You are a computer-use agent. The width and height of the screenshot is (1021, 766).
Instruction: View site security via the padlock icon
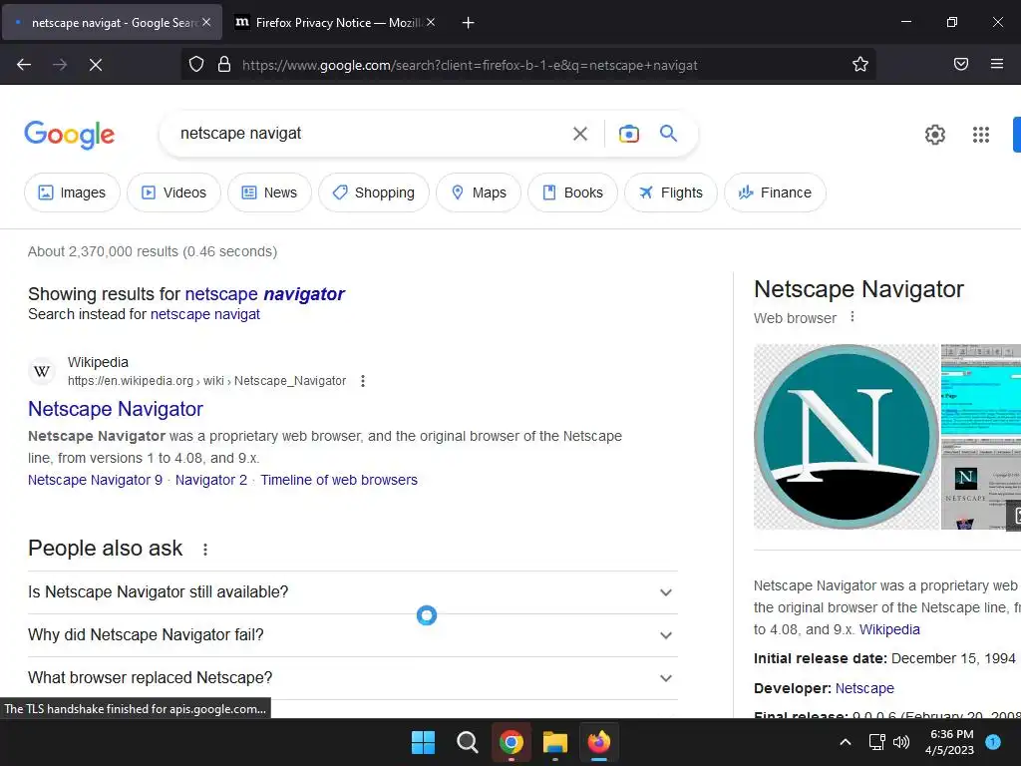point(224,65)
